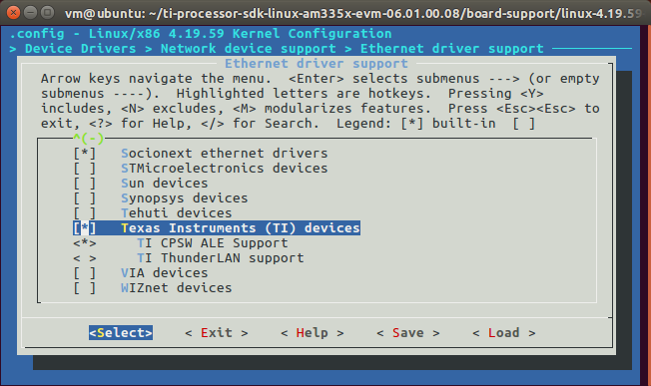Image resolution: width=651 pixels, height=386 pixels.
Task: Click the Save button
Action: coord(408,332)
